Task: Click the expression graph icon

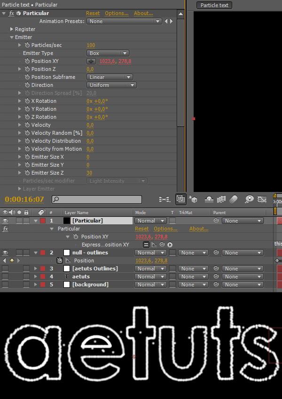Action: tap(154, 245)
